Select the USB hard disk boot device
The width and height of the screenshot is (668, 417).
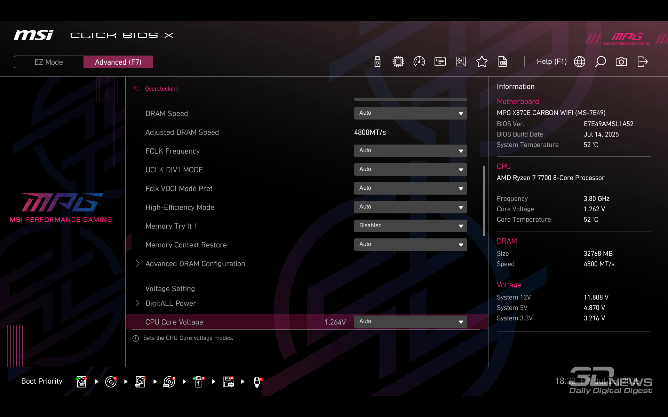140,382
